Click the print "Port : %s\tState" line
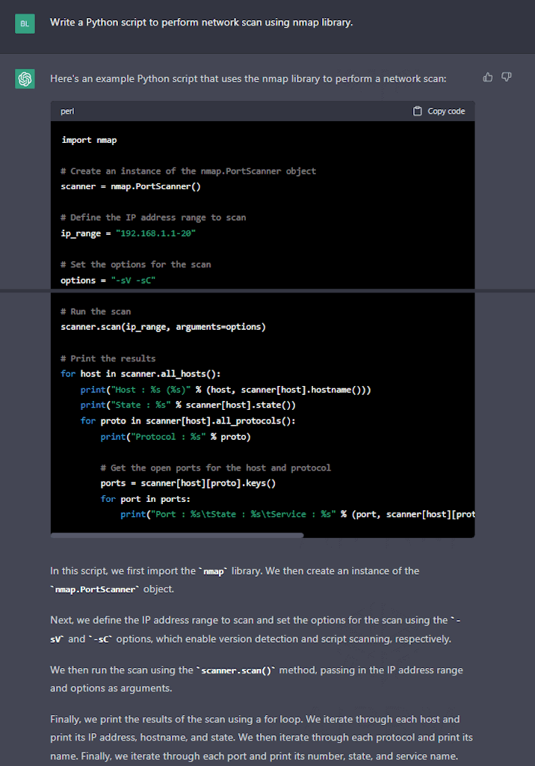 point(297,515)
